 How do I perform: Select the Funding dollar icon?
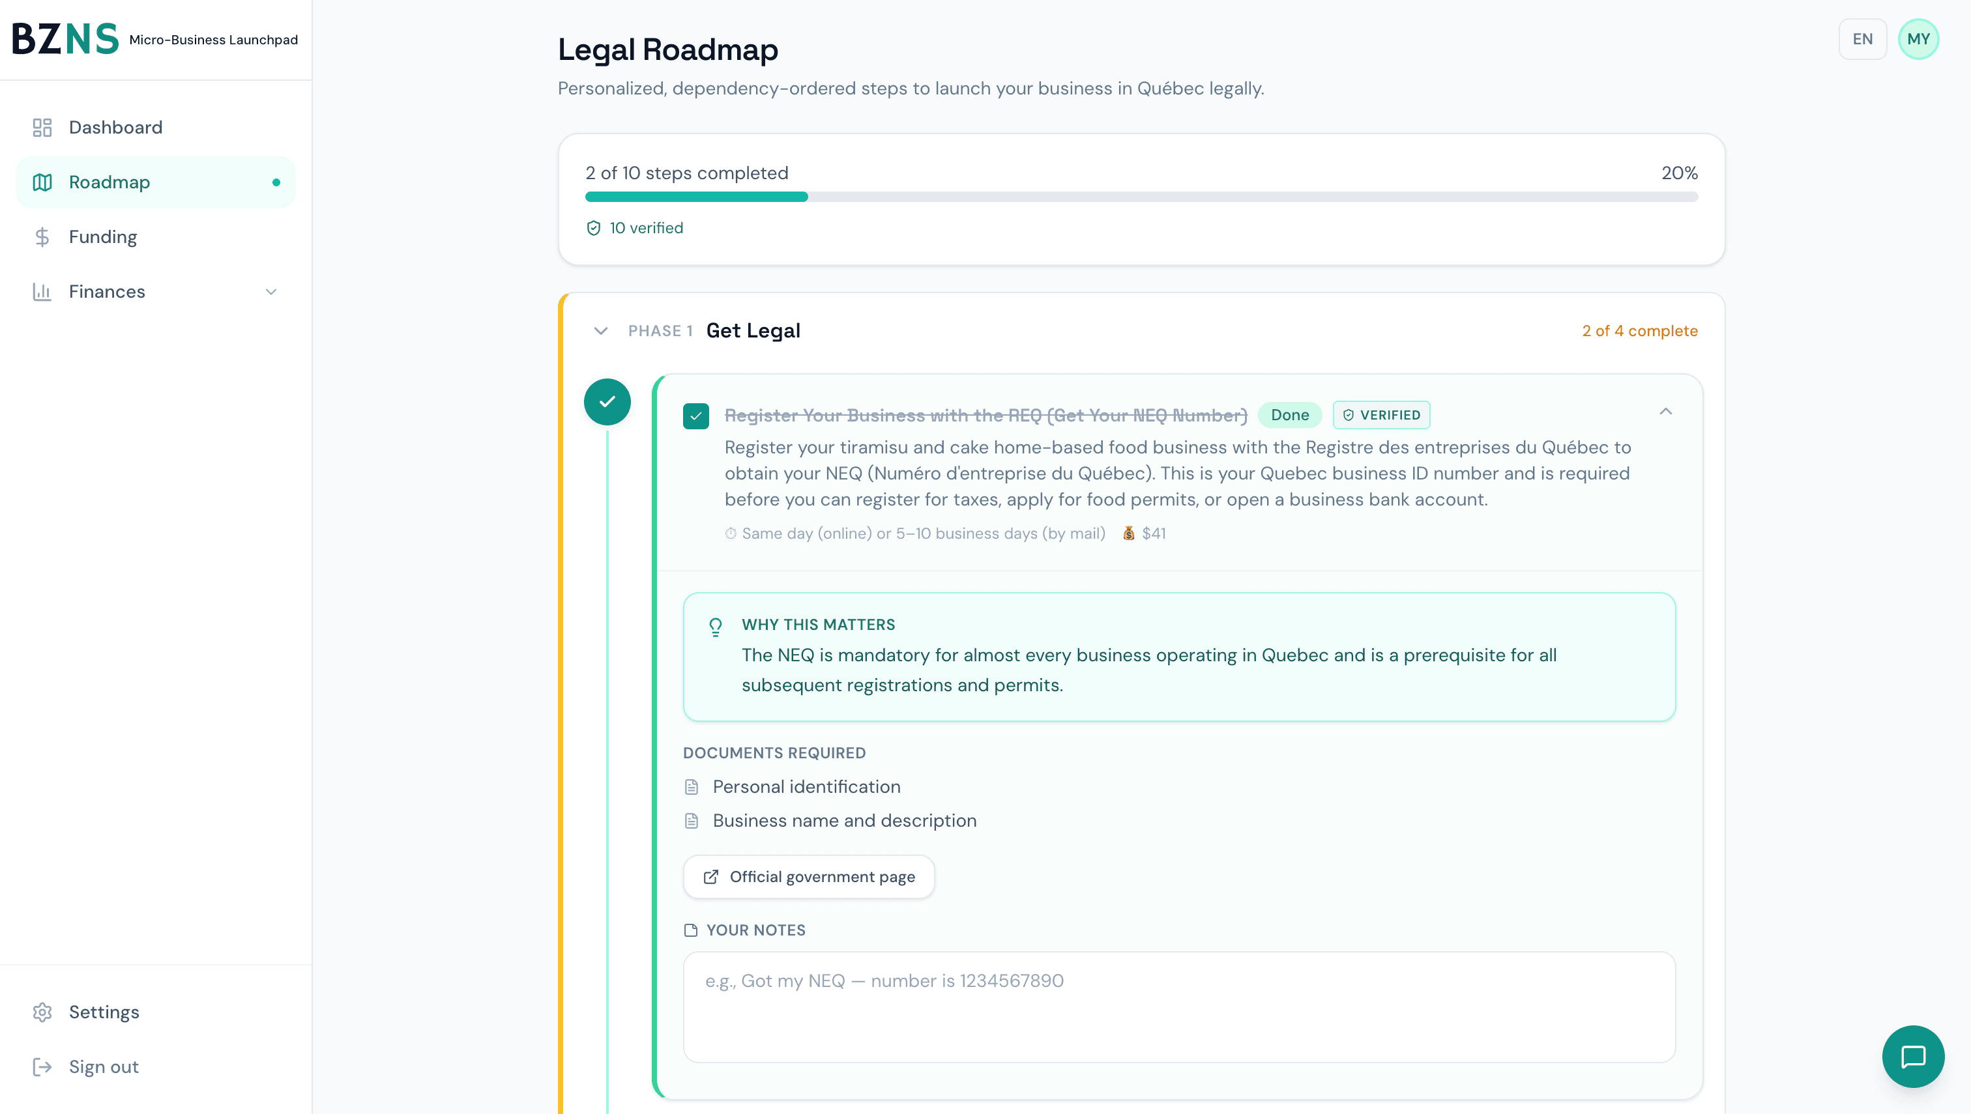pyautogui.click(x=42, y=236)
